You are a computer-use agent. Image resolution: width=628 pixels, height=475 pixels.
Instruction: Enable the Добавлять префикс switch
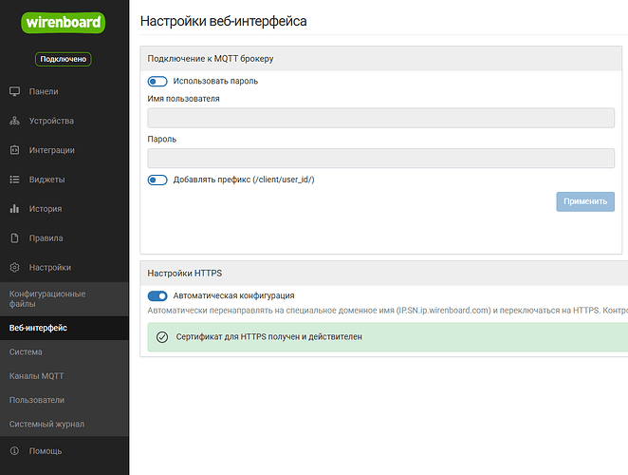point(157,180)
